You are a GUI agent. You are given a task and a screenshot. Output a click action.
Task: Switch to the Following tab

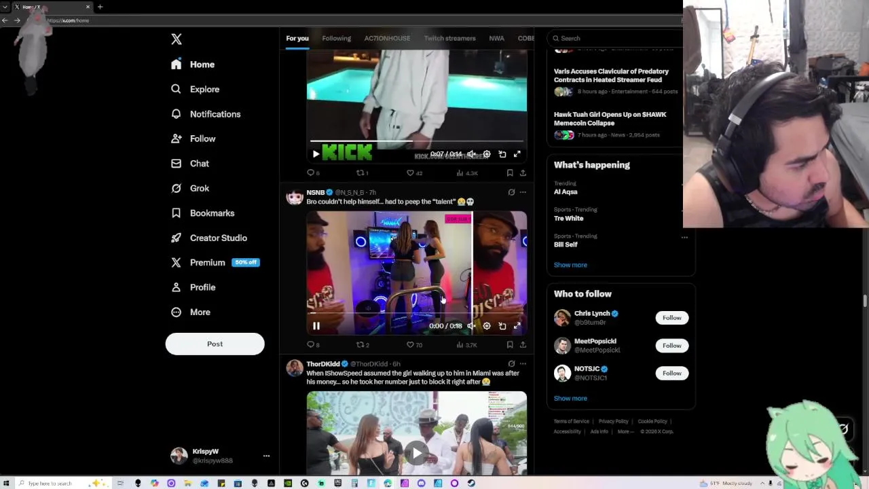coord(336,38)
